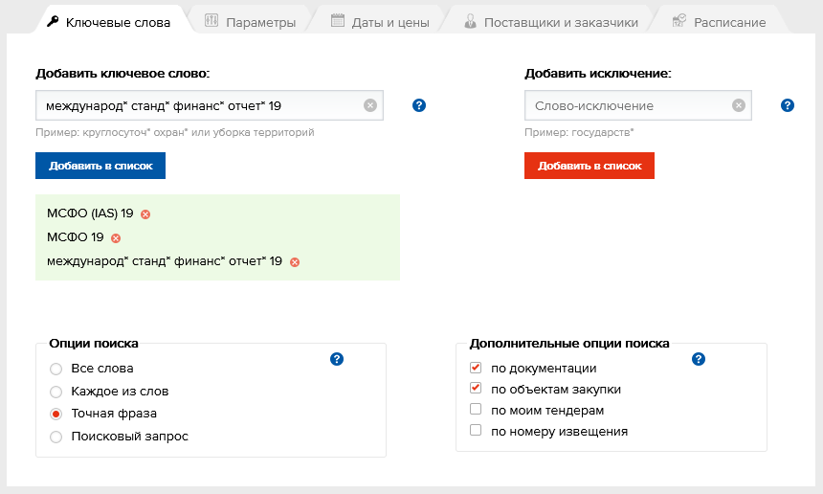Select the Все слова radio option
This screenshot has height=494, width=823.
click(x=56, y=369)
